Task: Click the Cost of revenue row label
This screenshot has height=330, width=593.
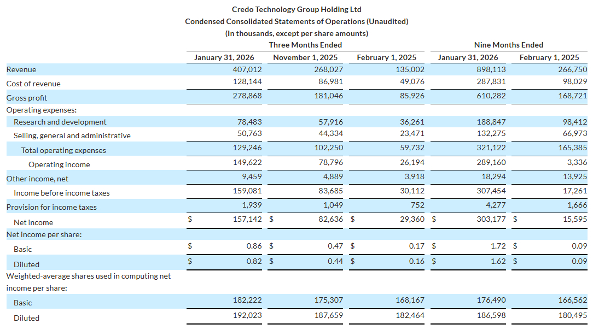Action: [33, 84]
